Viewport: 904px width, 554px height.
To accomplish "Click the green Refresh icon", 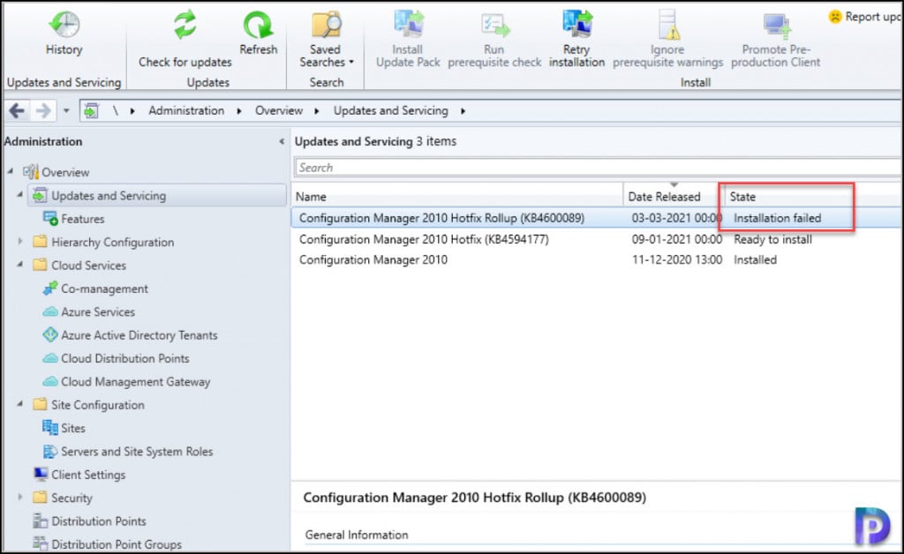I will (x=258, y=26).
